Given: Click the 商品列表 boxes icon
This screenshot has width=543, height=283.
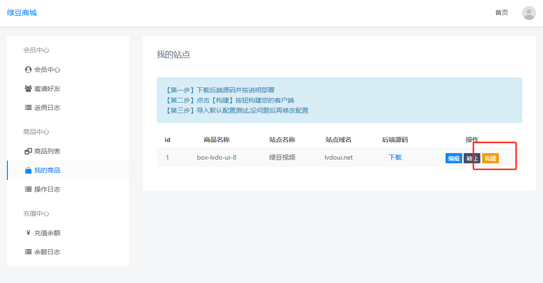Looking at the screenshot, I should coord(27,151).
